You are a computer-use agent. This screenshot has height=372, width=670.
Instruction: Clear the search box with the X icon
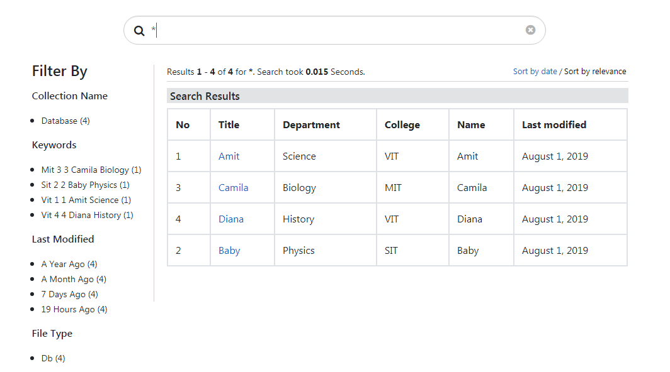[x=530, y=30]
